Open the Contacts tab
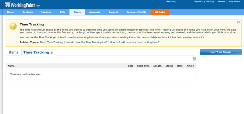 [x=27, y=12]
